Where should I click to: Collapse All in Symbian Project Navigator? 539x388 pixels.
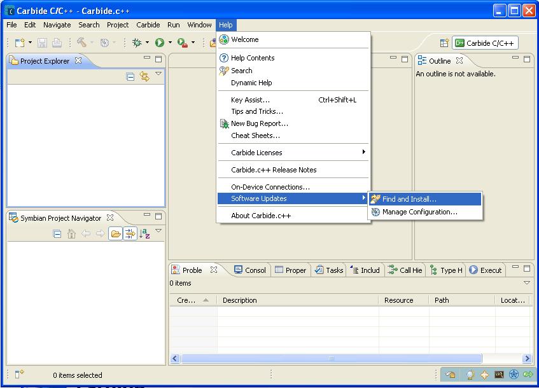click(x=57, y=234)
